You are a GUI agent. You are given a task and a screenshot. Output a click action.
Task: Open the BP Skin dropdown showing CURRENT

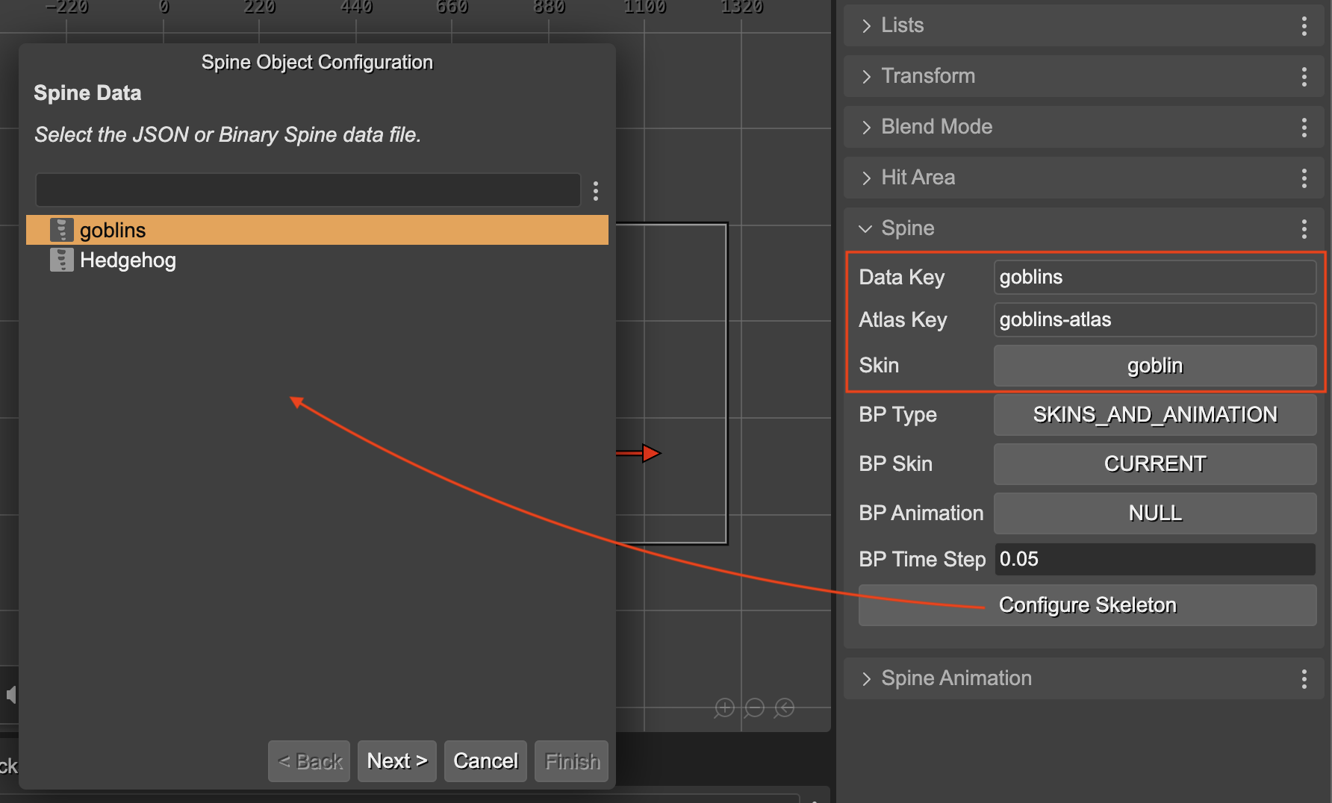tap(1154, 463)
